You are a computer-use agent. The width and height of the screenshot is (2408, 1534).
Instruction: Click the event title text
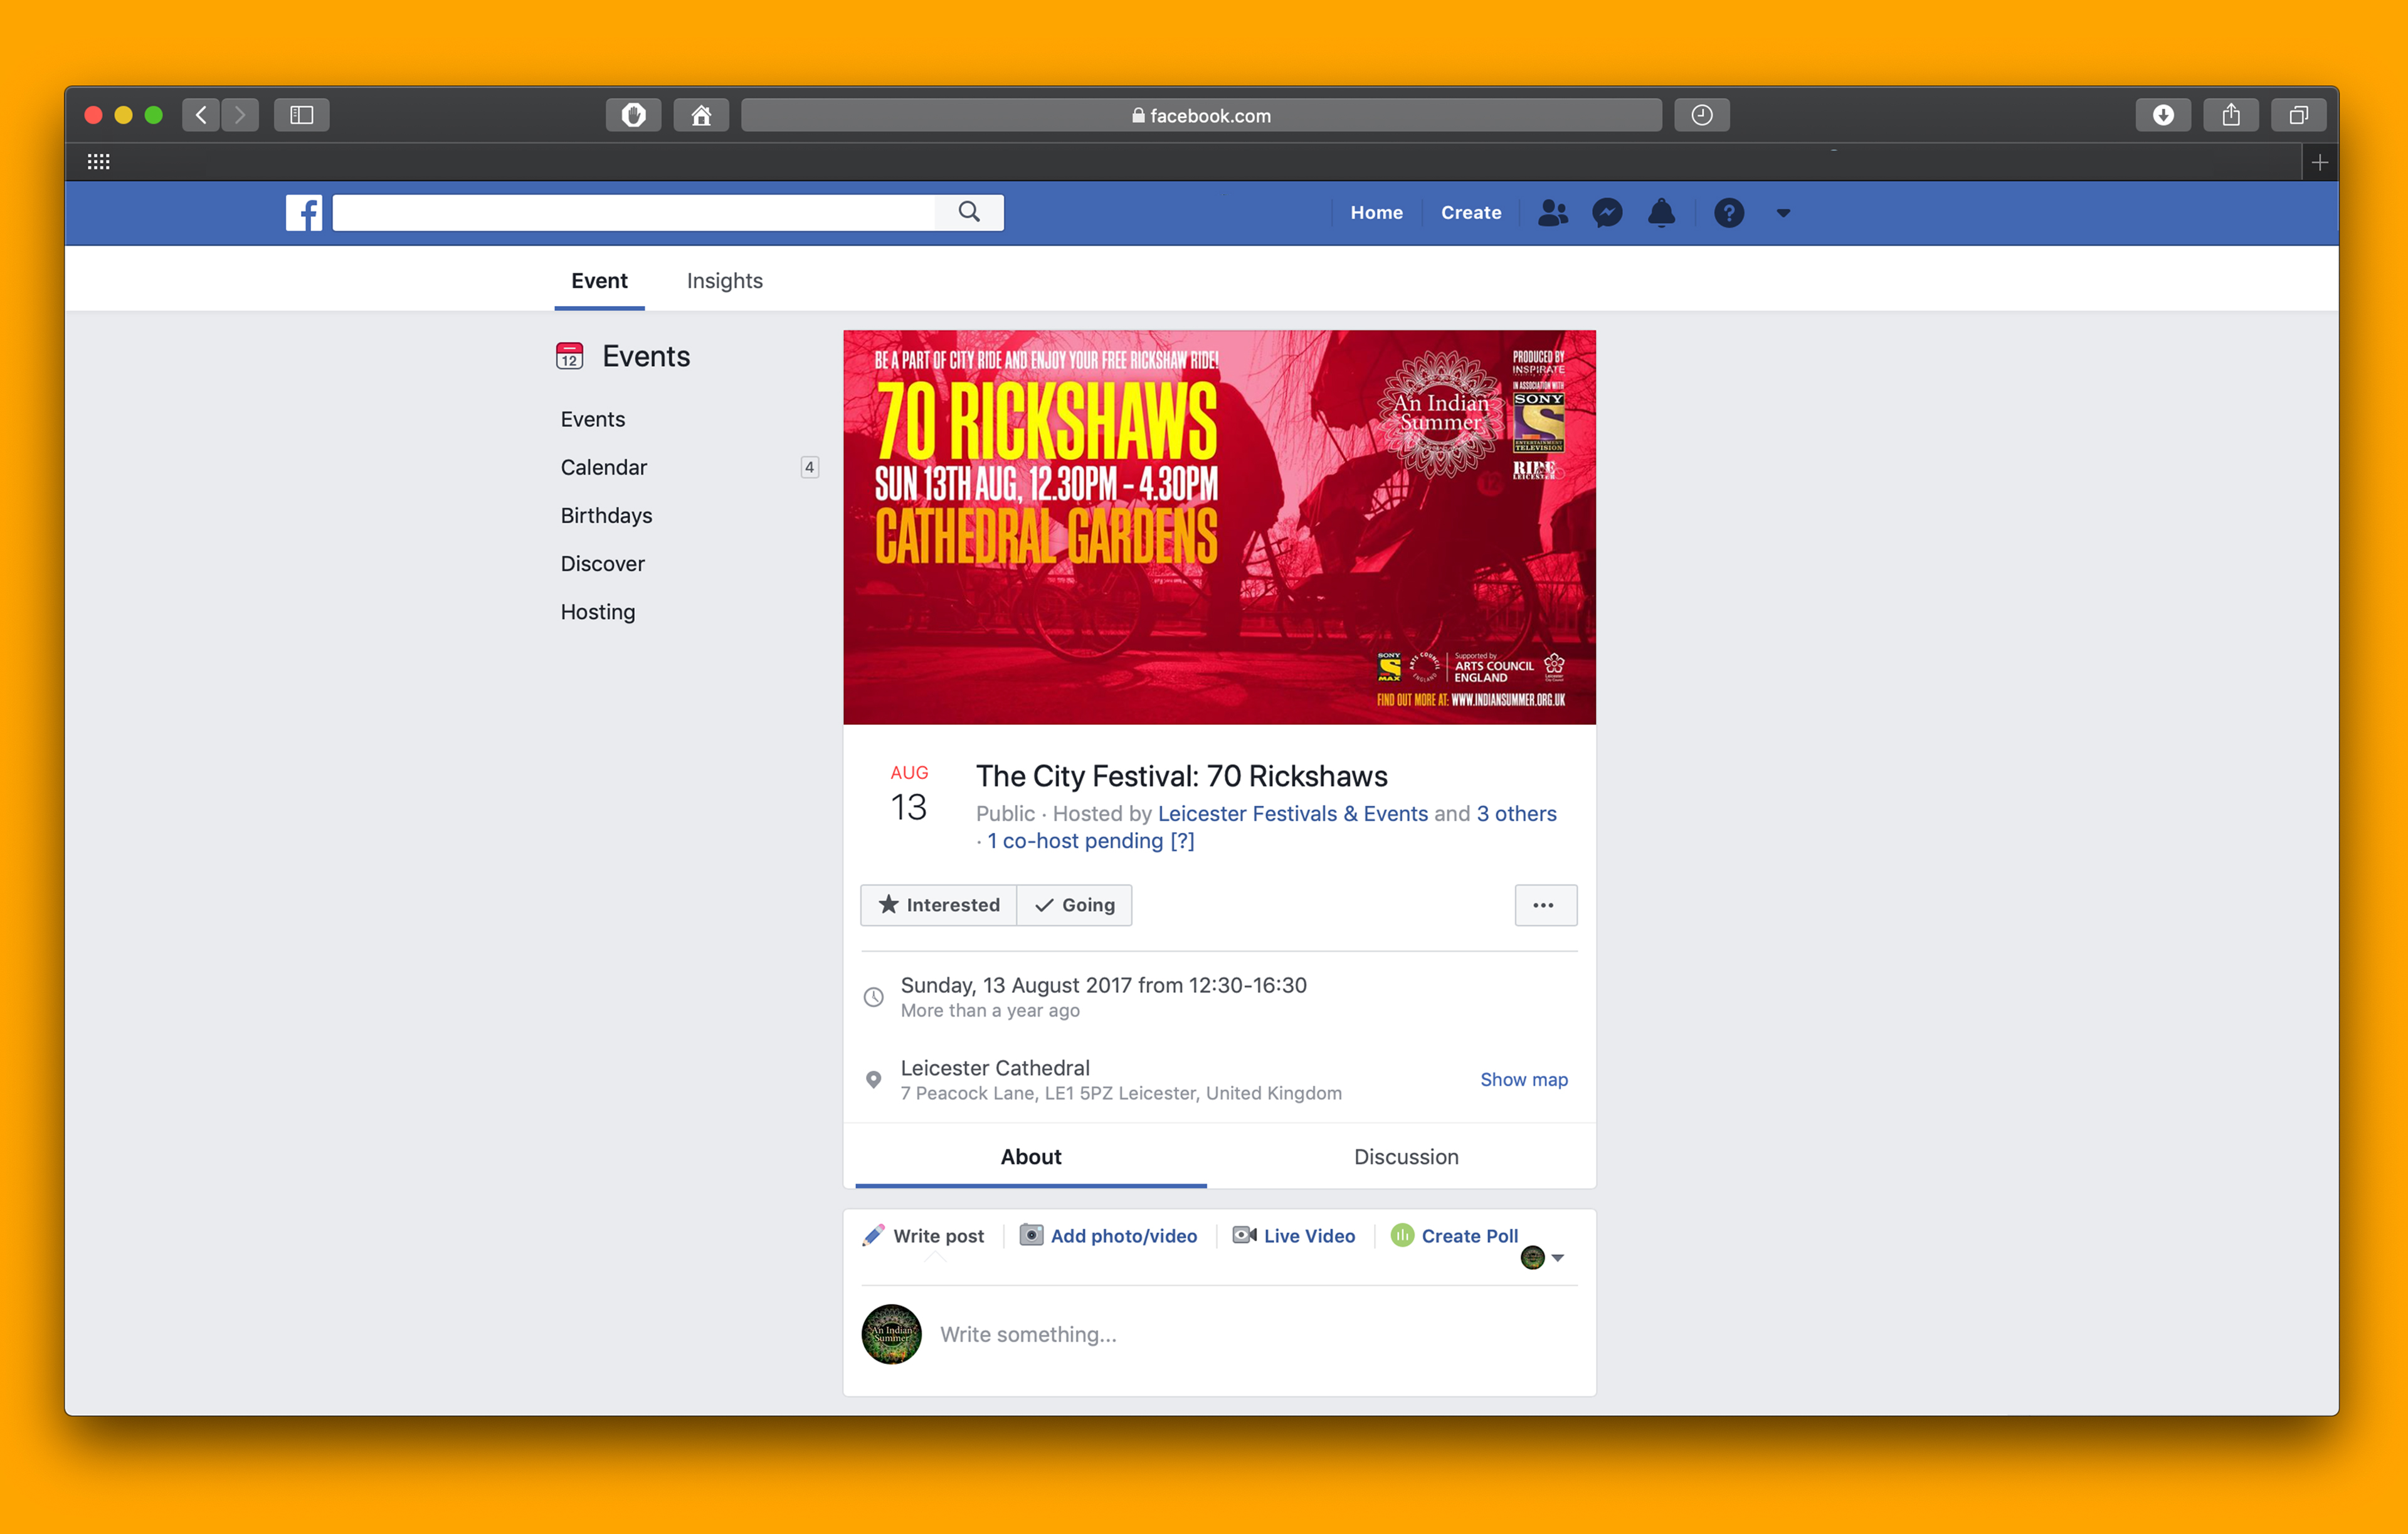tap(1181, 776)
